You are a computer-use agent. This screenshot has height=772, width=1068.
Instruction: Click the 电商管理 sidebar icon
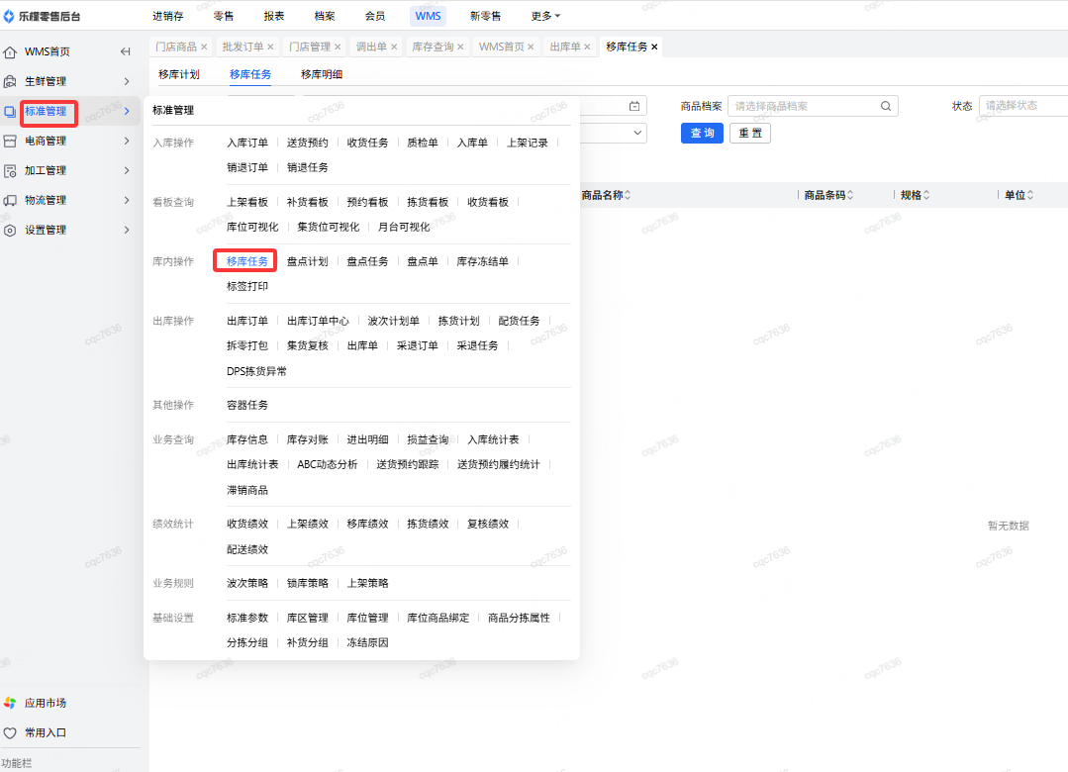tap(10, 142)
